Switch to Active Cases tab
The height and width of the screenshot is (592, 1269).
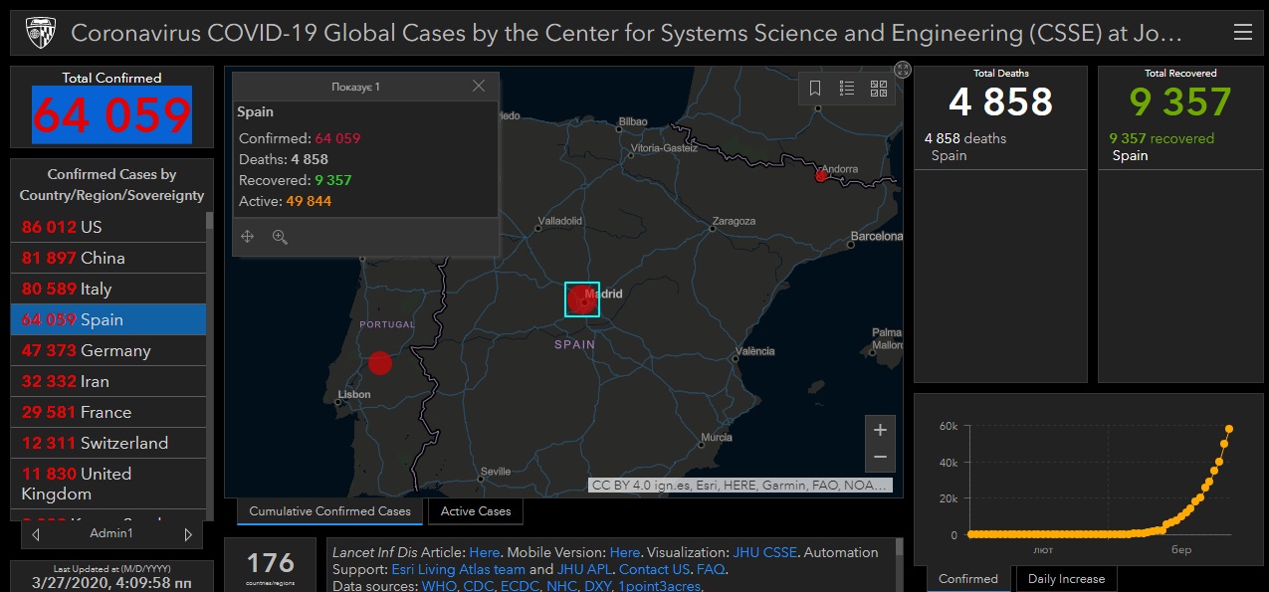tap(476, 511)
